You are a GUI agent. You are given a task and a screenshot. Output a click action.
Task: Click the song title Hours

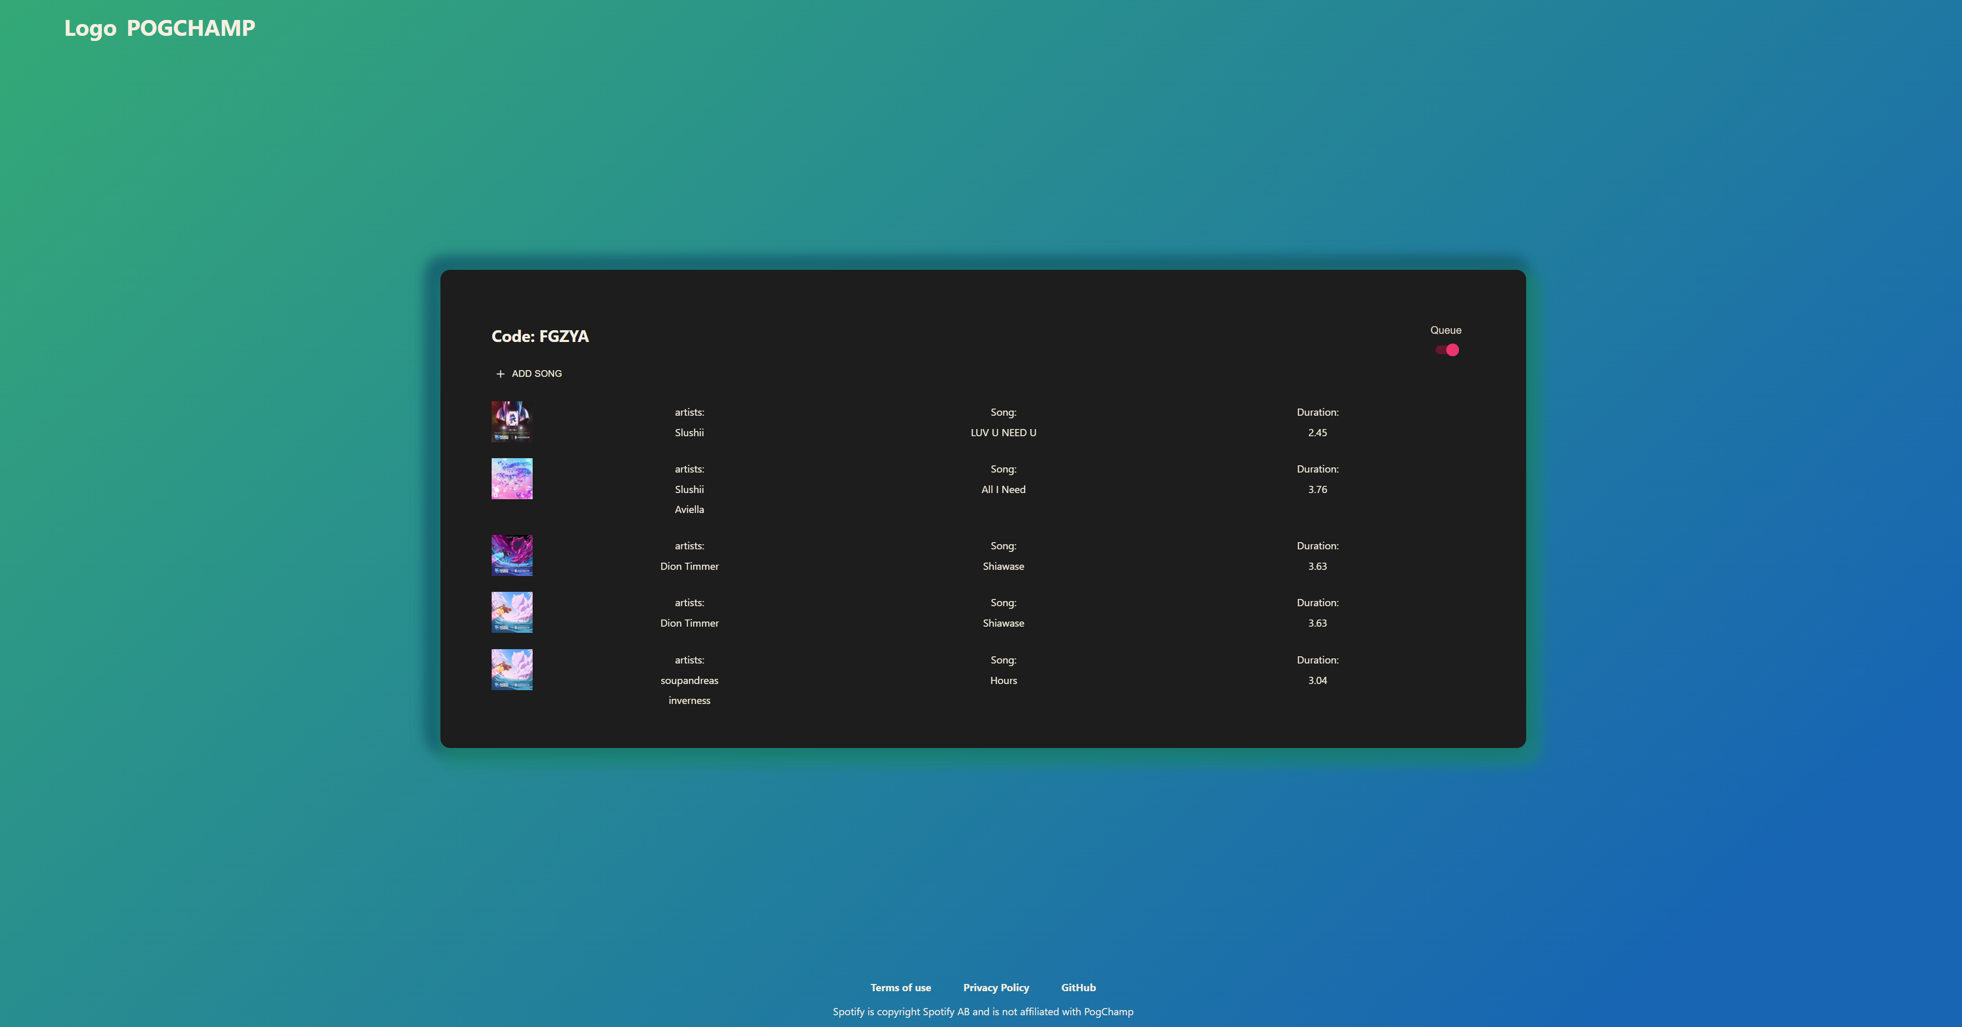click(1003, 680)
